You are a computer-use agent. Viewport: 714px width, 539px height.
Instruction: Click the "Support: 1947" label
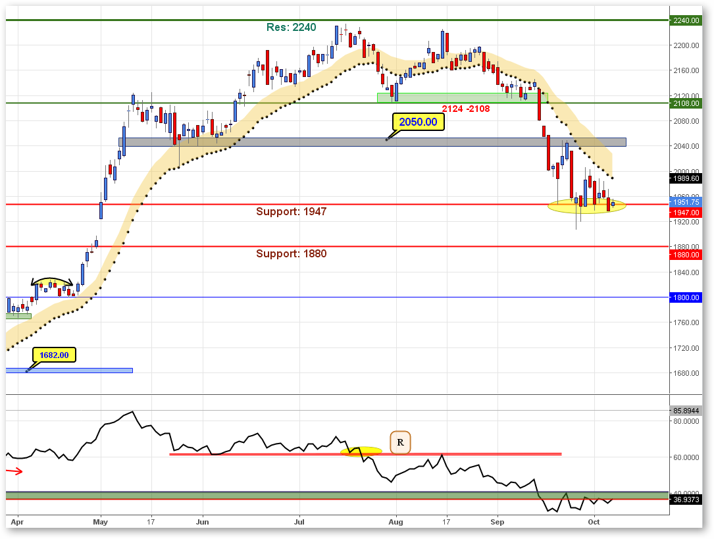(x=292, y=212)
